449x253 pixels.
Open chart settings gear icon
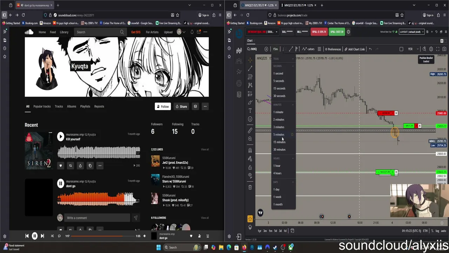431,49
